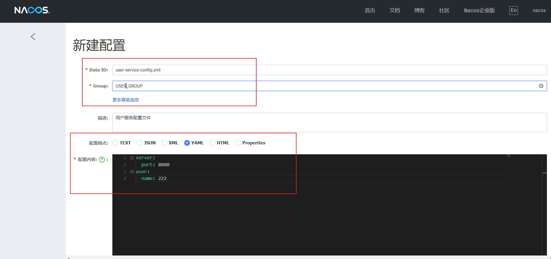Open the Nacos企业版 navigation item
551x259 pixels.
click(479, 10)
